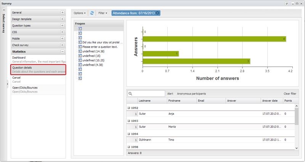The image size is (305, 162).
Task: Open the Filter dropdown menu
Action: coord(103,13)
